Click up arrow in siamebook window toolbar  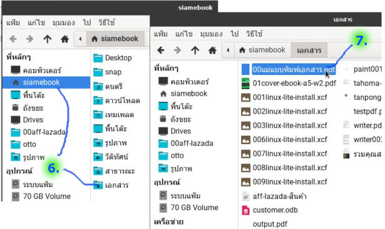coord(48,39)
